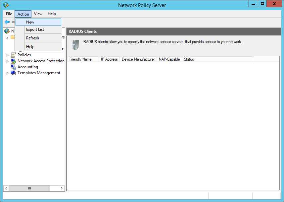The image size is (284, 202).
Task: Click the Network Access Protection icon
Action: tap(13, 61)
